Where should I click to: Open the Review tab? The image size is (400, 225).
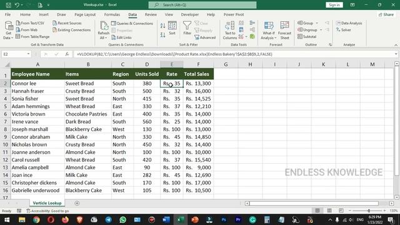(151, 14)
